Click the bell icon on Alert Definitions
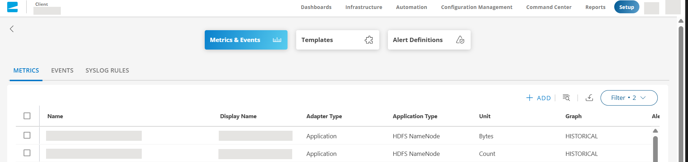The height and width of the screenshot is (162, 688). pyautogui.click(x=460, y=40)
